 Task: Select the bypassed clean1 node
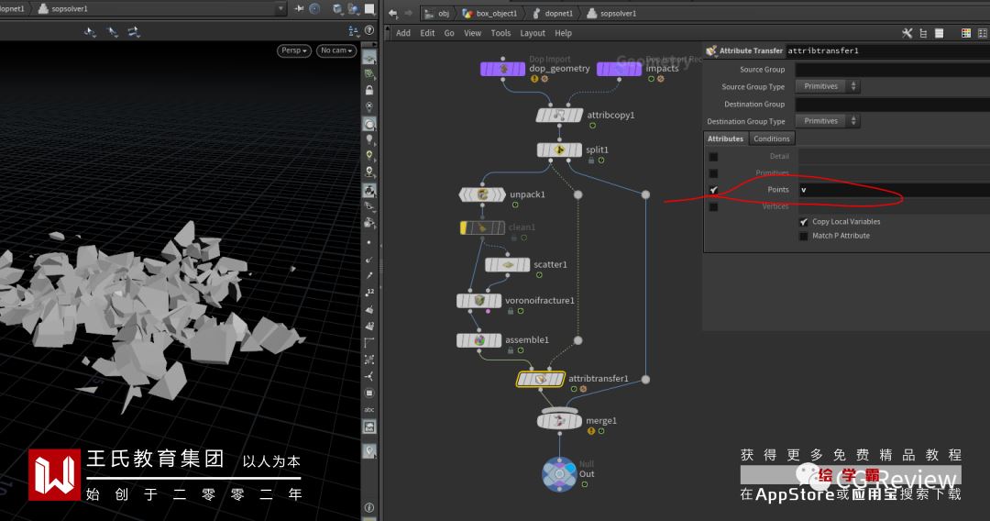(483, 227)
